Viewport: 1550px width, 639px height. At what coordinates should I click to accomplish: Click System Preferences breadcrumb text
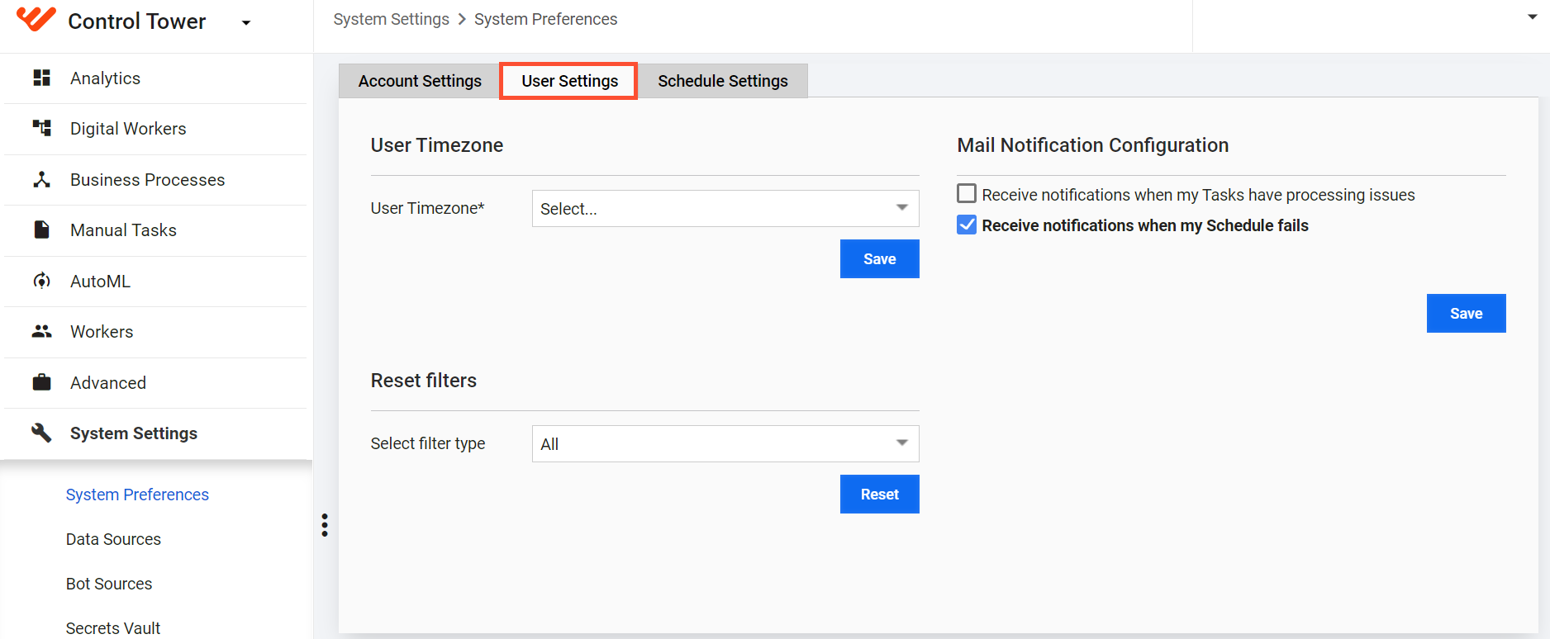(545, 19)
